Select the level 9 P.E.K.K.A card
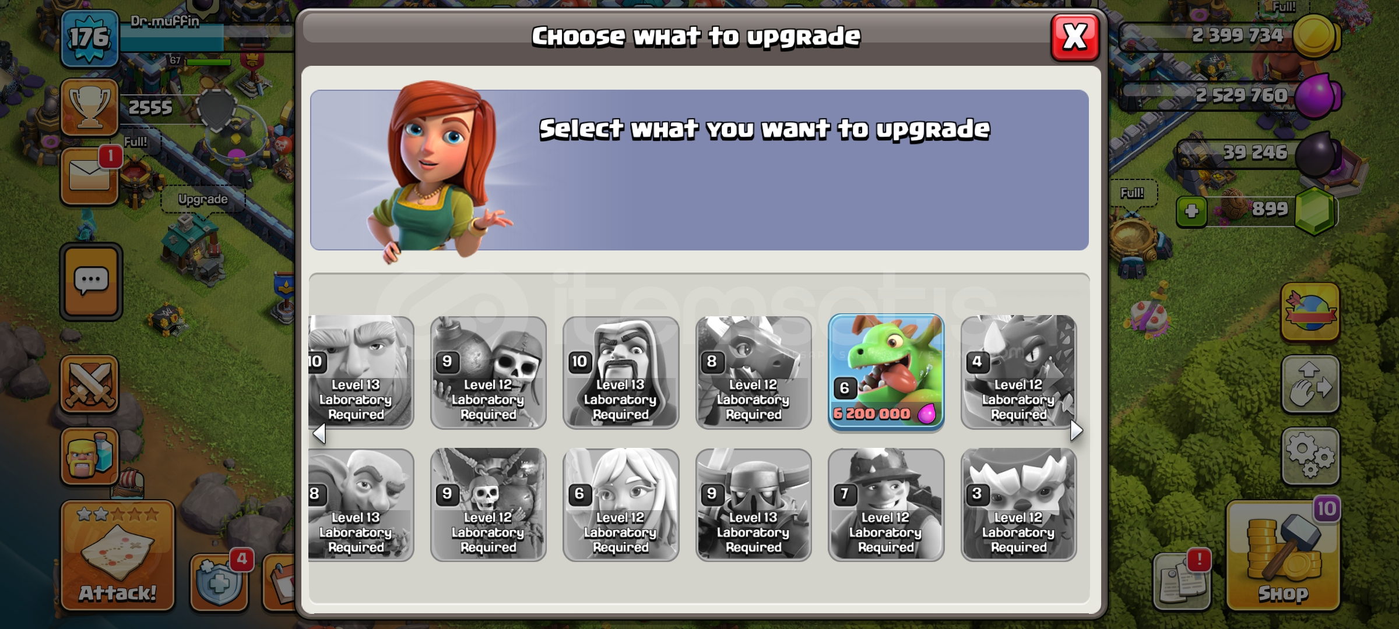Screen dimensions: 1399x629 (753, 505)
